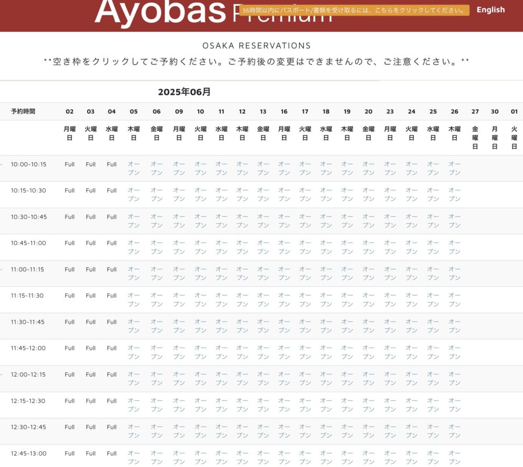This screenshot has height=467, width=523.
Task: Pick open slot June 11 at 10:45-11:00
Action: [221, 247]
